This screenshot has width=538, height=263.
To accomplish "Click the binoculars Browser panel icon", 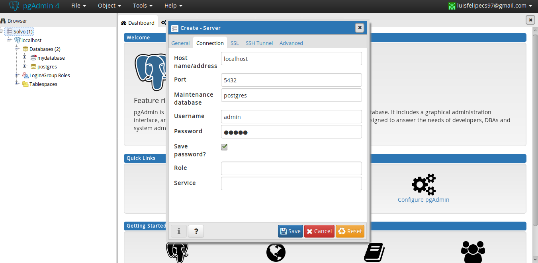I will [x=3, y=21].
